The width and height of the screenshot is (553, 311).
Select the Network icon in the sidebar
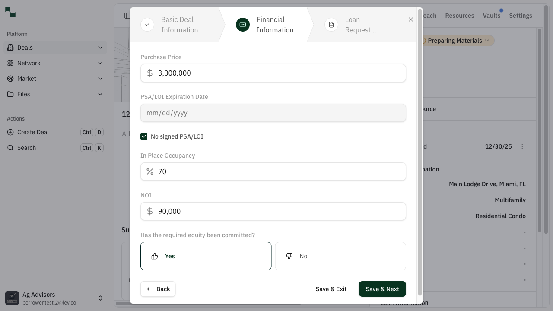pyautogui.click(x=10, y=63)
